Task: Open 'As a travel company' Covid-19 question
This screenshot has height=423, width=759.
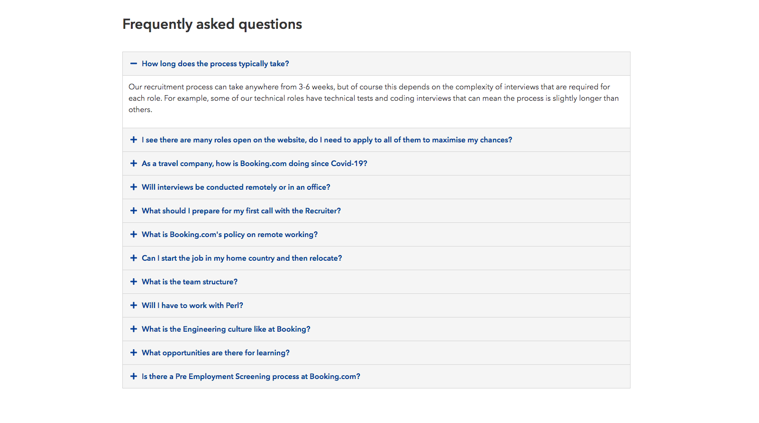Action: coord(376,164)
